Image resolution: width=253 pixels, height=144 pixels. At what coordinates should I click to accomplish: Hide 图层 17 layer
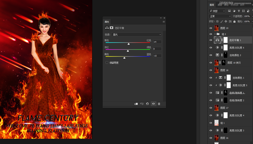[211, 108]
